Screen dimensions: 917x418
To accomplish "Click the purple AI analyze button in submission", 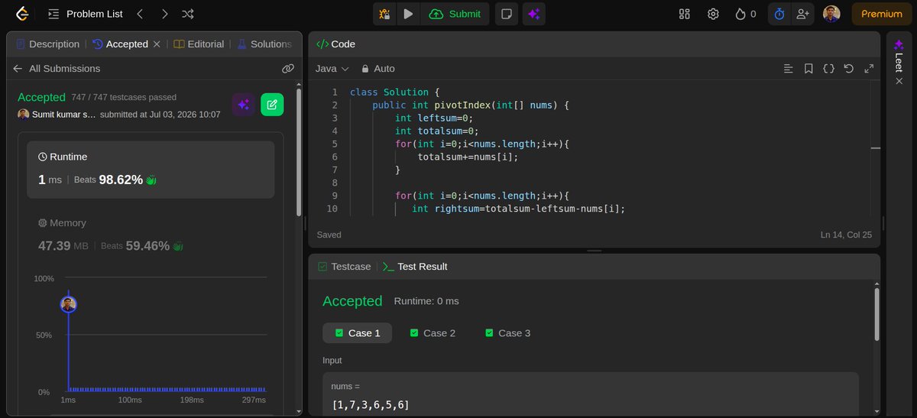I will pos(243,105).
